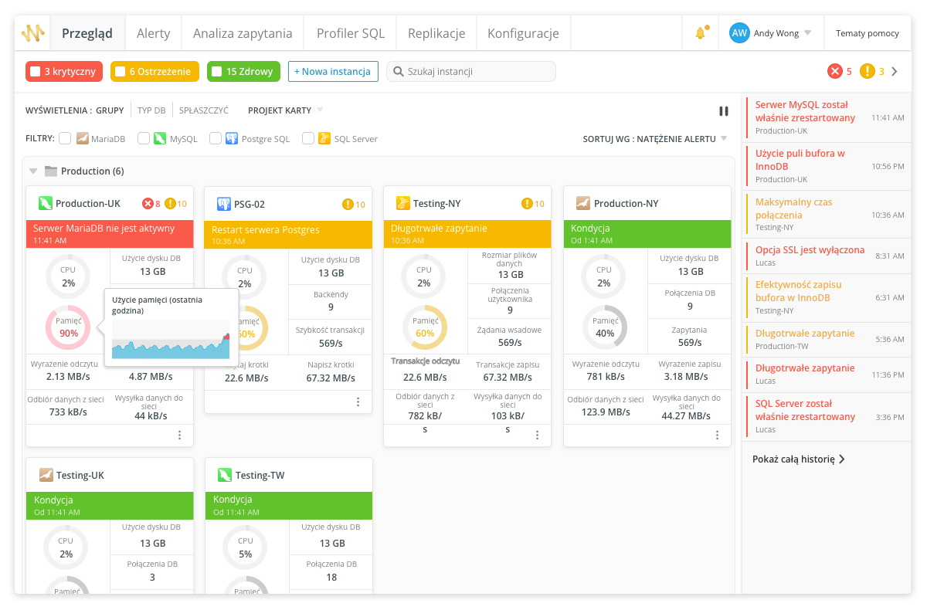Open the notifications bell

701,33
